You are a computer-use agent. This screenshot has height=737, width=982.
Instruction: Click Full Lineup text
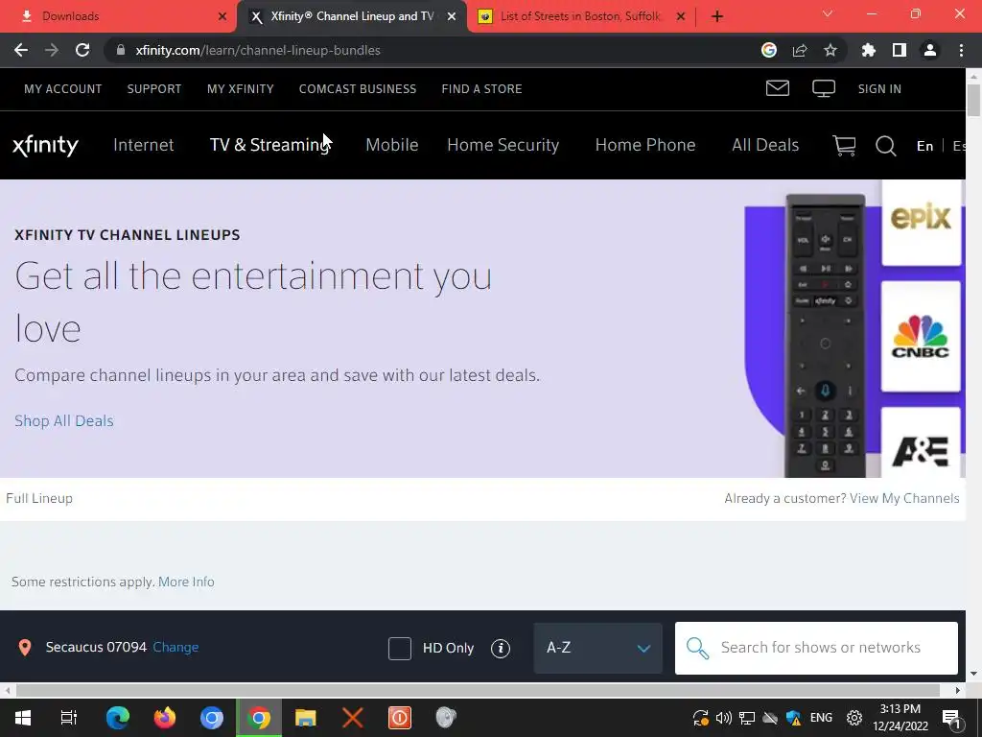pyautogui.click(x=38, y=499)
